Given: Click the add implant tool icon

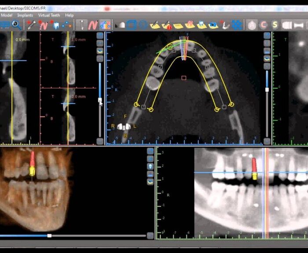Looking at the screenshot, I should (x=31, y=25).
